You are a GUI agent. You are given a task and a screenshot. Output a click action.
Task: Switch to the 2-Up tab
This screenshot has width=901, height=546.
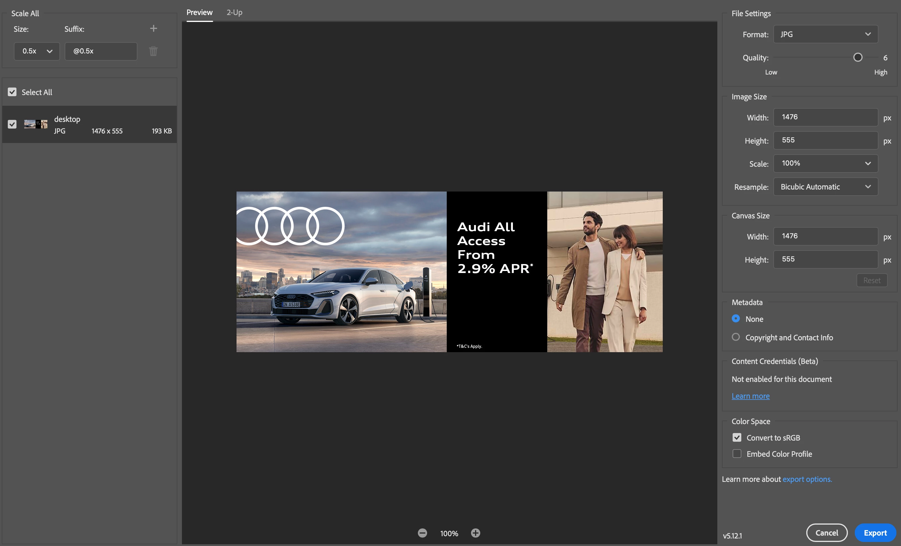pos(234,12)
